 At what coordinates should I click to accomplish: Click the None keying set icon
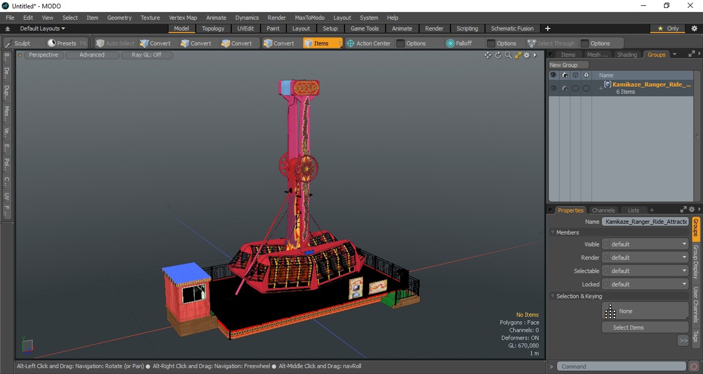[x=610, y=311]
